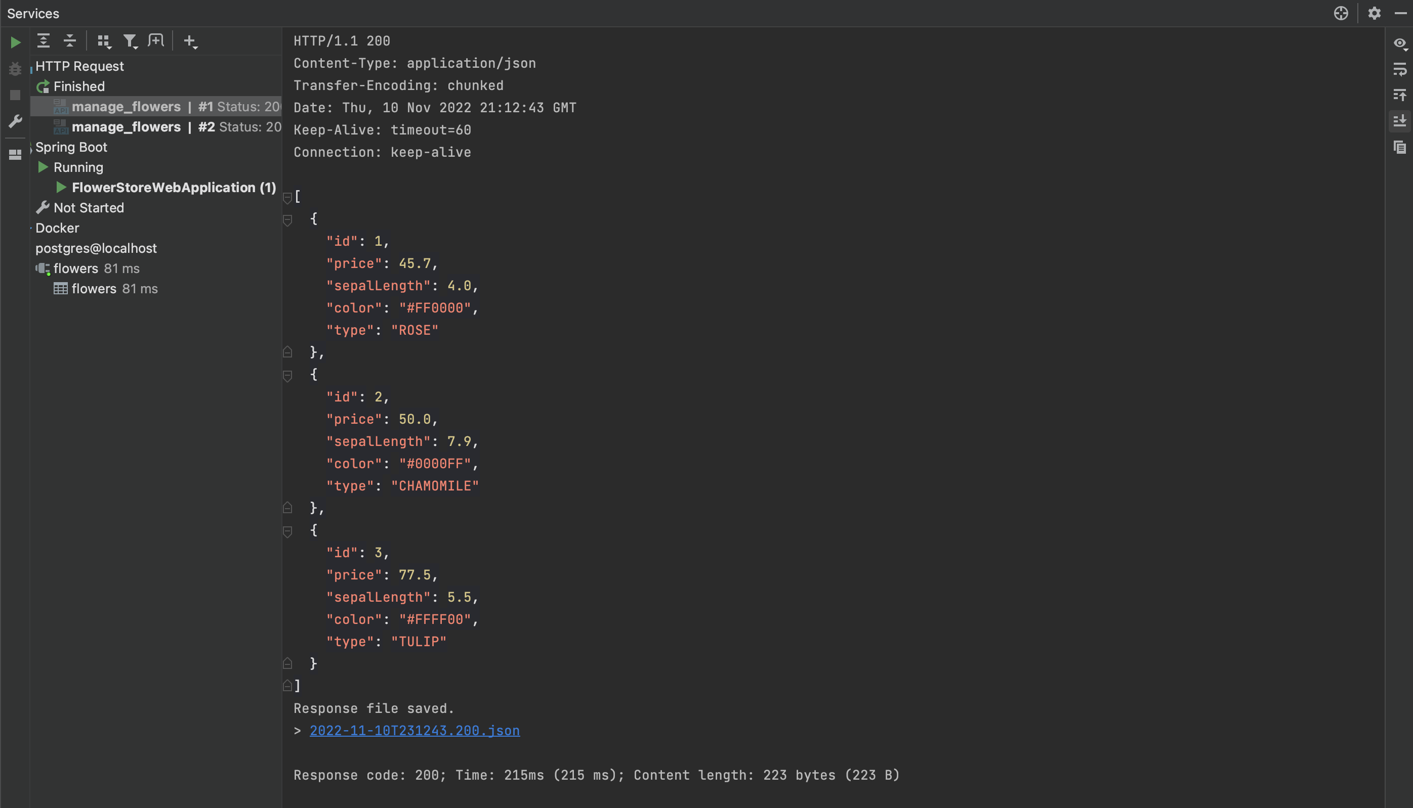Viewport: 1413px width, 808px height.
Task: Click the green Run button in Services
Action: pyautogui.click(x=16, y=42)
